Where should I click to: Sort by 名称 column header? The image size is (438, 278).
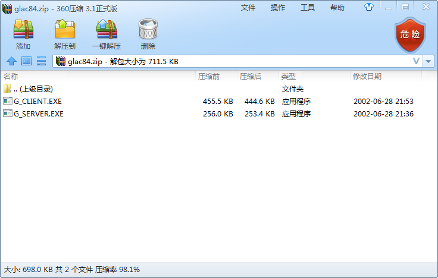(x=11, y=76)
